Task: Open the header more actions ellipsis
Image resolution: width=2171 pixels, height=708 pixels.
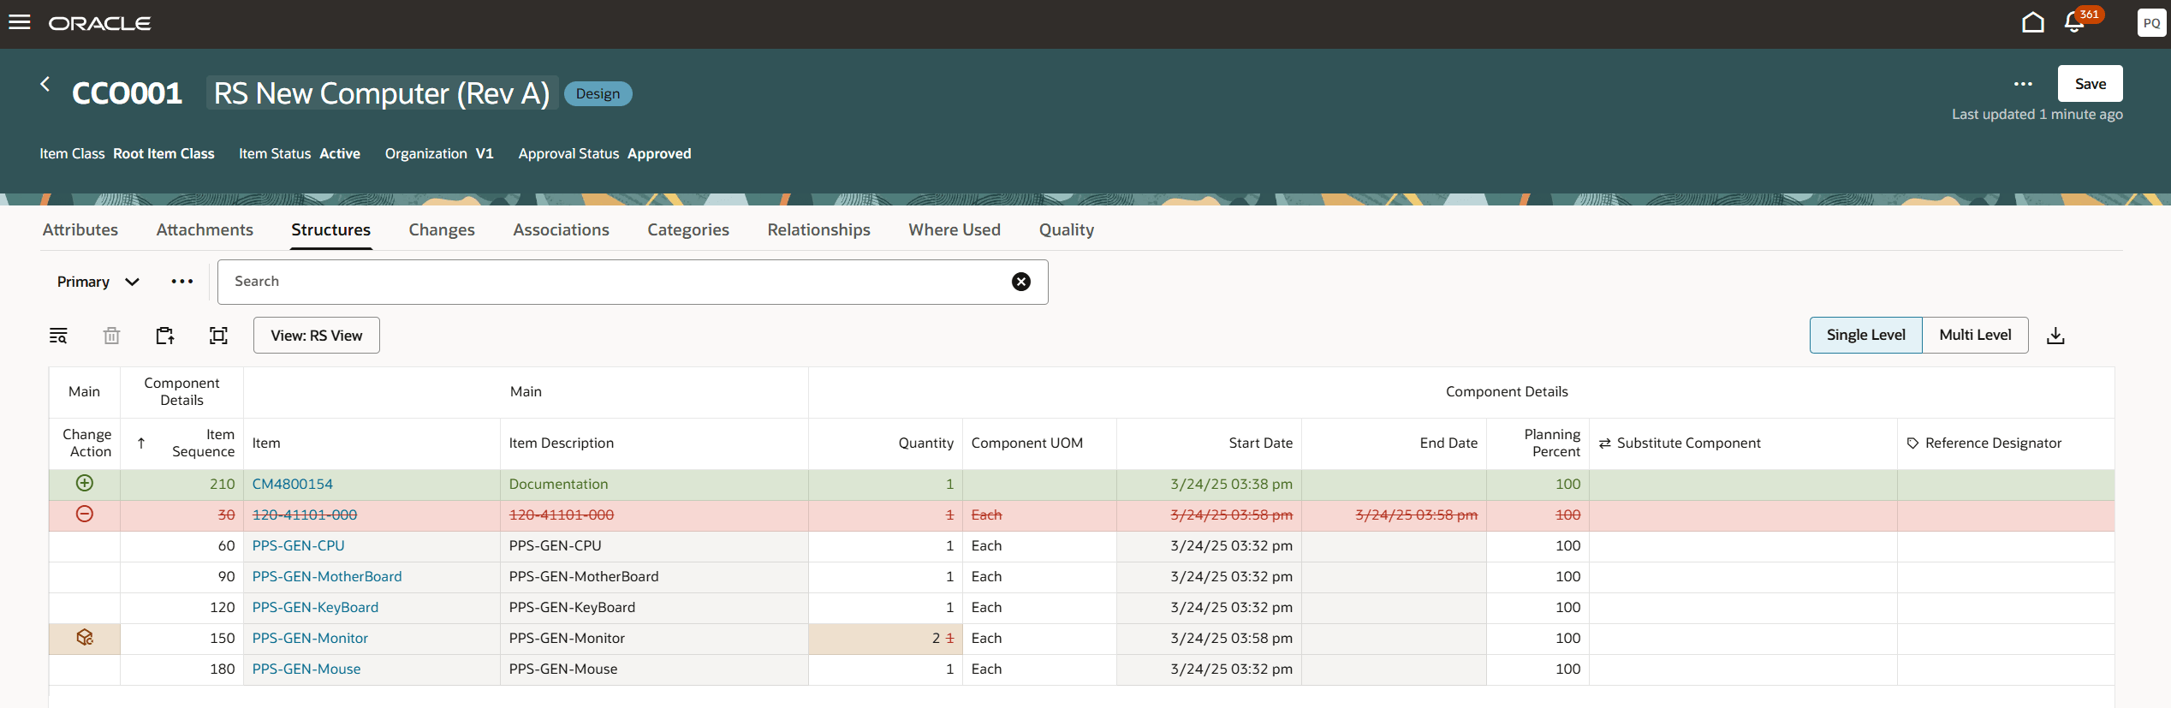Action: [2023, 84]
